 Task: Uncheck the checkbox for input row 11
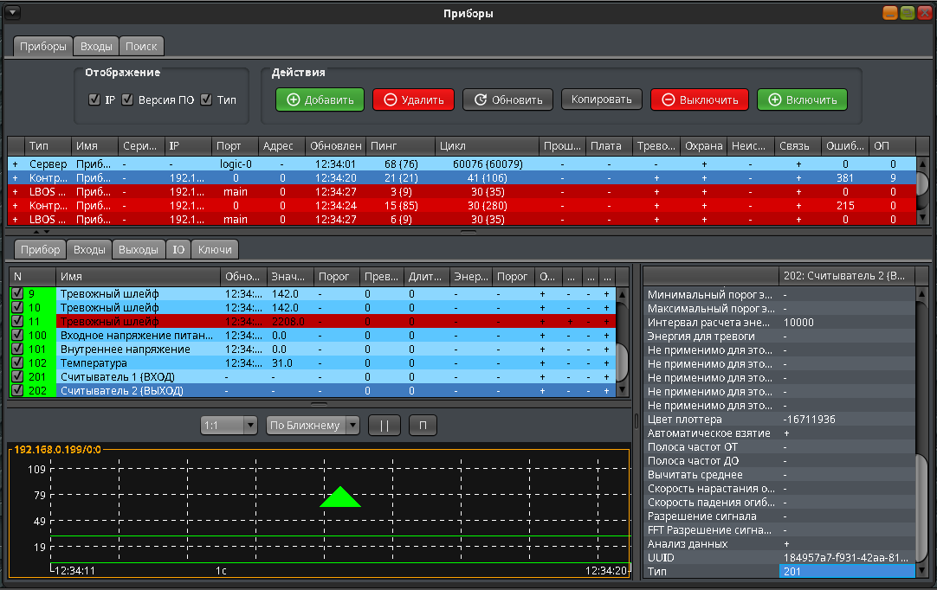tap(17, 322)
